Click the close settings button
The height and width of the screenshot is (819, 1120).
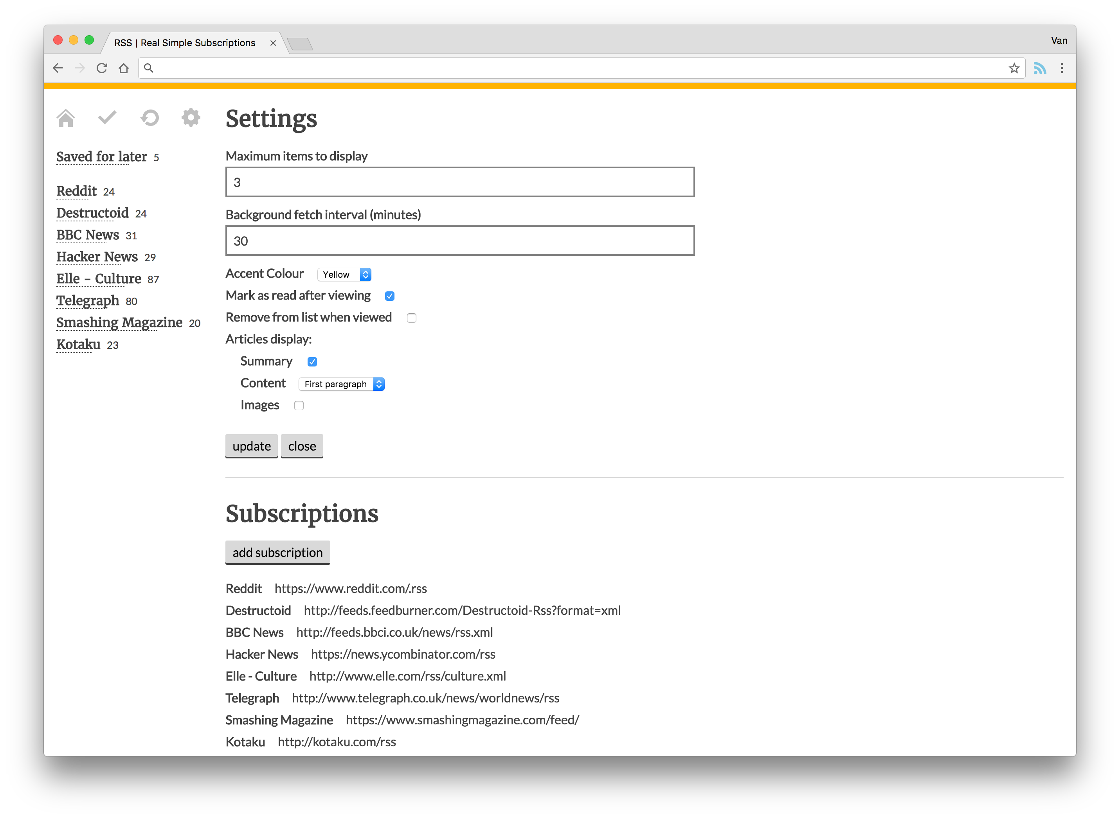[x=302, y=446]
